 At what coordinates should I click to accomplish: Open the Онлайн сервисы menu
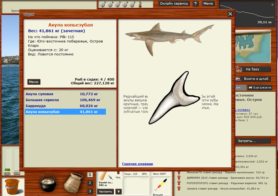(x=174, y=4)
